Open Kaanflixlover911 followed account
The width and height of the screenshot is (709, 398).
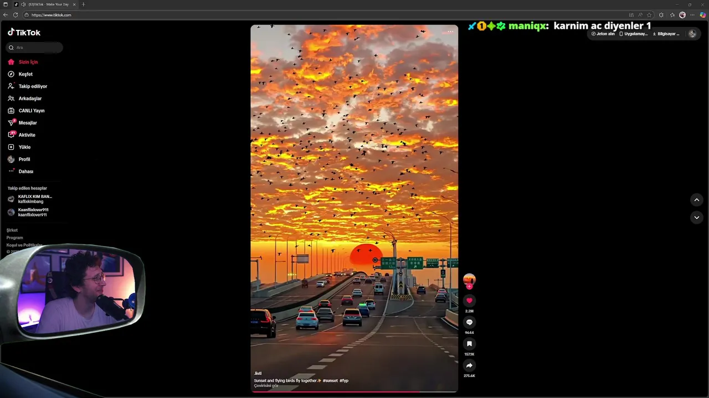(28, 212)
